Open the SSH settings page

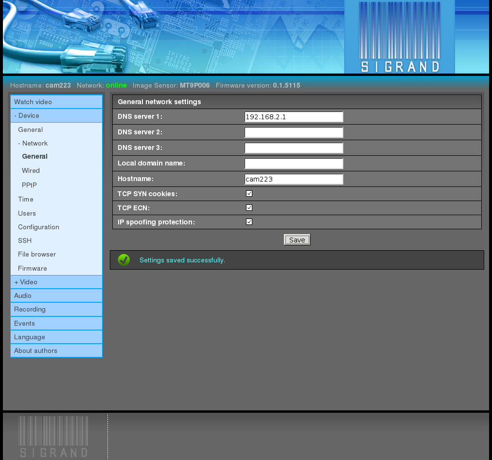[25, 240]
